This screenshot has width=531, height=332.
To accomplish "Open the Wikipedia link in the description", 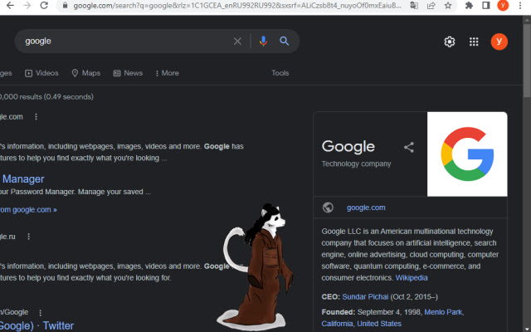I will click(x=412, y=278).
